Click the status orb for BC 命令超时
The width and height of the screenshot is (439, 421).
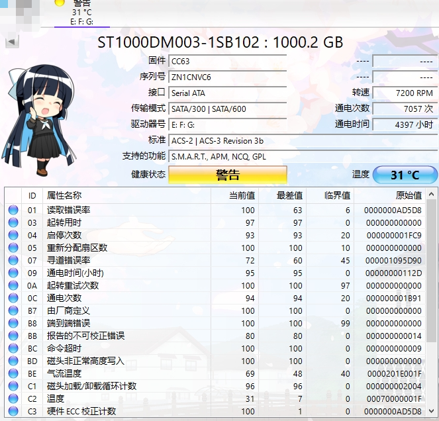point(13,348)
